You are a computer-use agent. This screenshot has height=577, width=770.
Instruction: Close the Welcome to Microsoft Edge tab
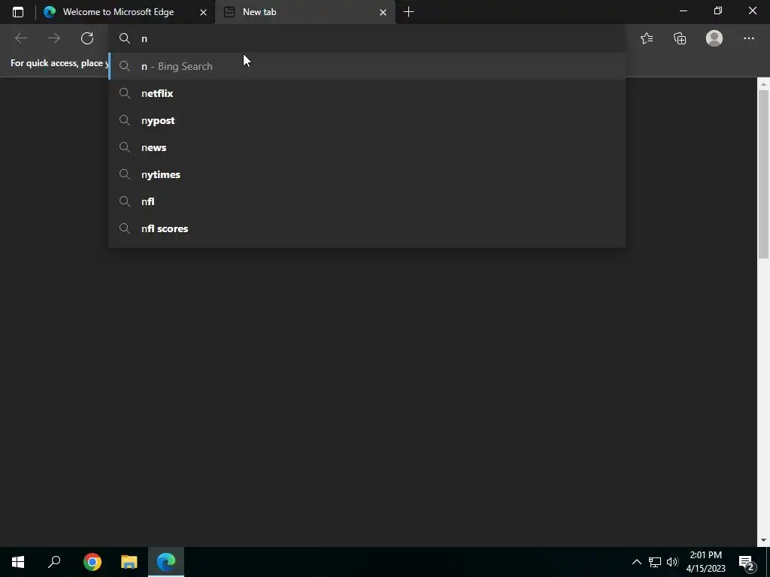[x=203, y=12]
